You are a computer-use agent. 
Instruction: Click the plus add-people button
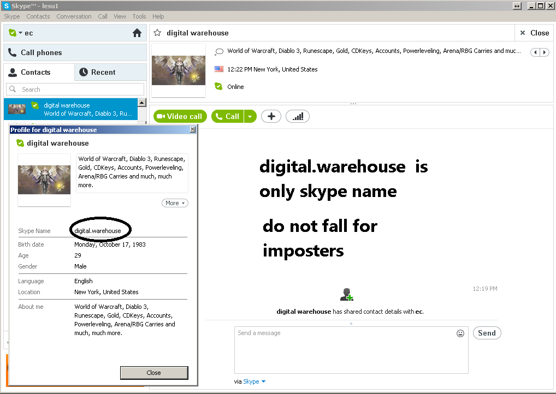[x=271, y=116]
